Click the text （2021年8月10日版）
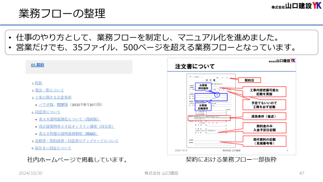Viewport: 323px width, 182px height. click(x=86, y=105)
